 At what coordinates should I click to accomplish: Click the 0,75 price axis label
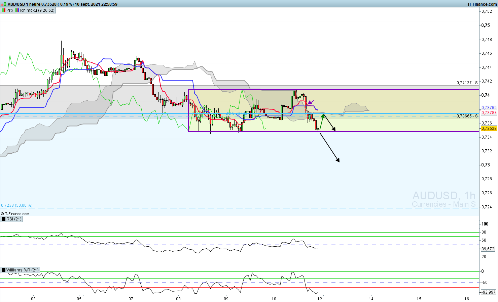(x=486, y=25)
